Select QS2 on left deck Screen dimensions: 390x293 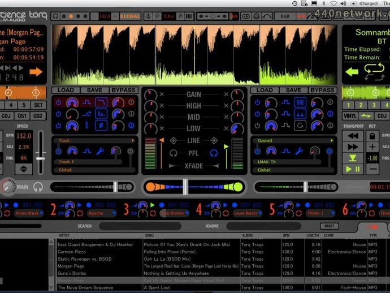pos(38,116)
